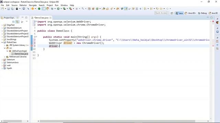Collapse the (default package) node
Viewport: 220px width, 123px height.
(x=7, y=51)
